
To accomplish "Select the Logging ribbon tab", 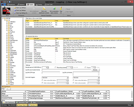I will pos(30,5).
